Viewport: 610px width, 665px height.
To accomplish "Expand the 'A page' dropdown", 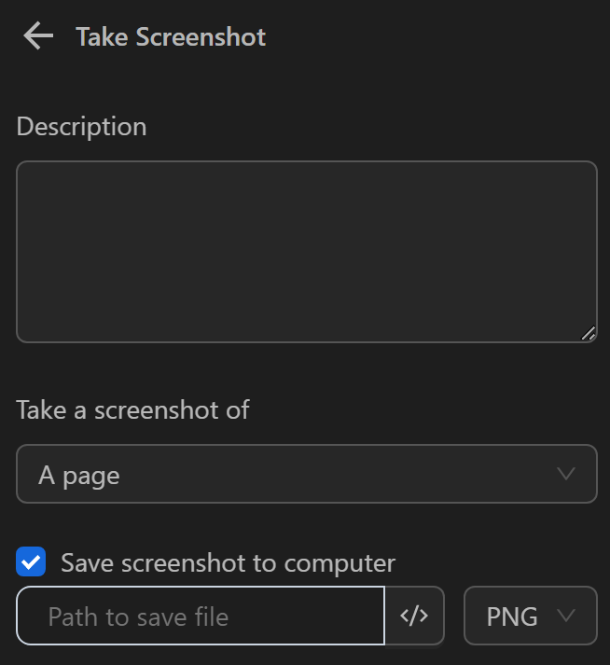I will 306,476.
